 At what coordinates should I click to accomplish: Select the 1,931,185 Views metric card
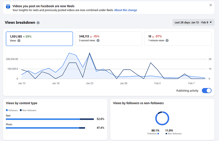(39, 38)
